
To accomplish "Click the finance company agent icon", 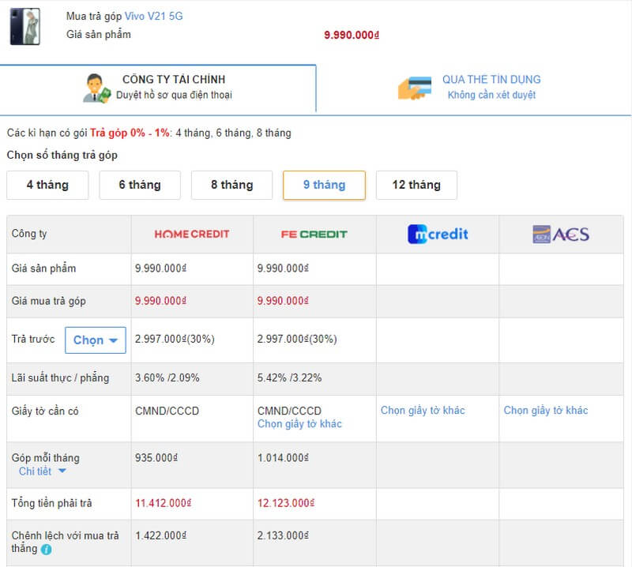I will (x=96, y=88).
